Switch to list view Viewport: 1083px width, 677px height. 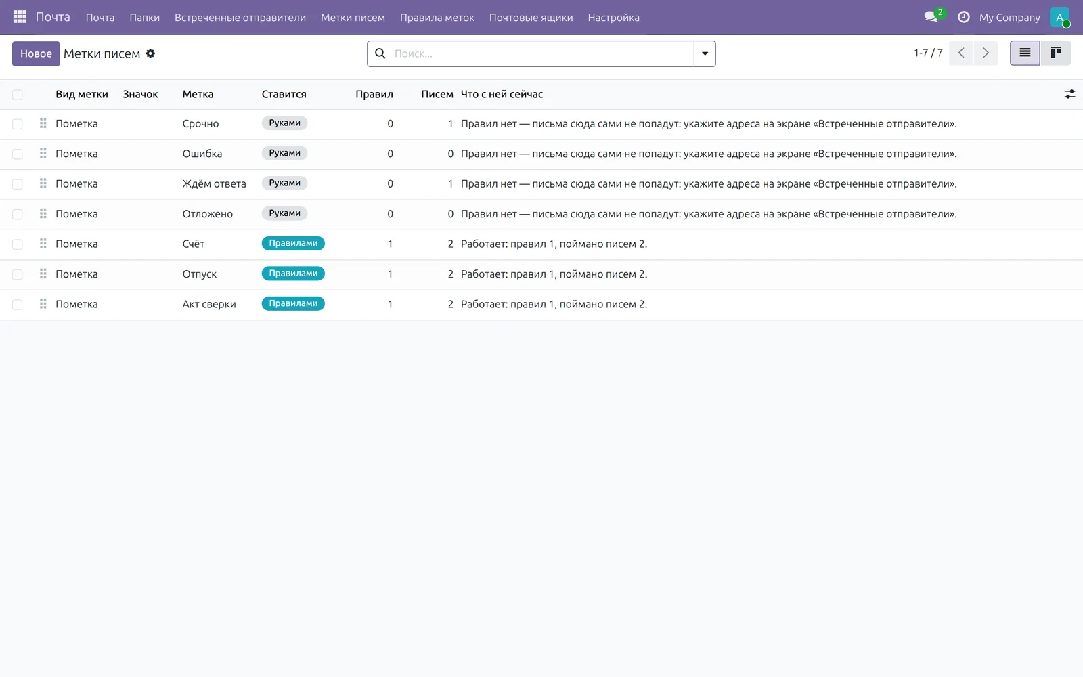pos(1025,53)
